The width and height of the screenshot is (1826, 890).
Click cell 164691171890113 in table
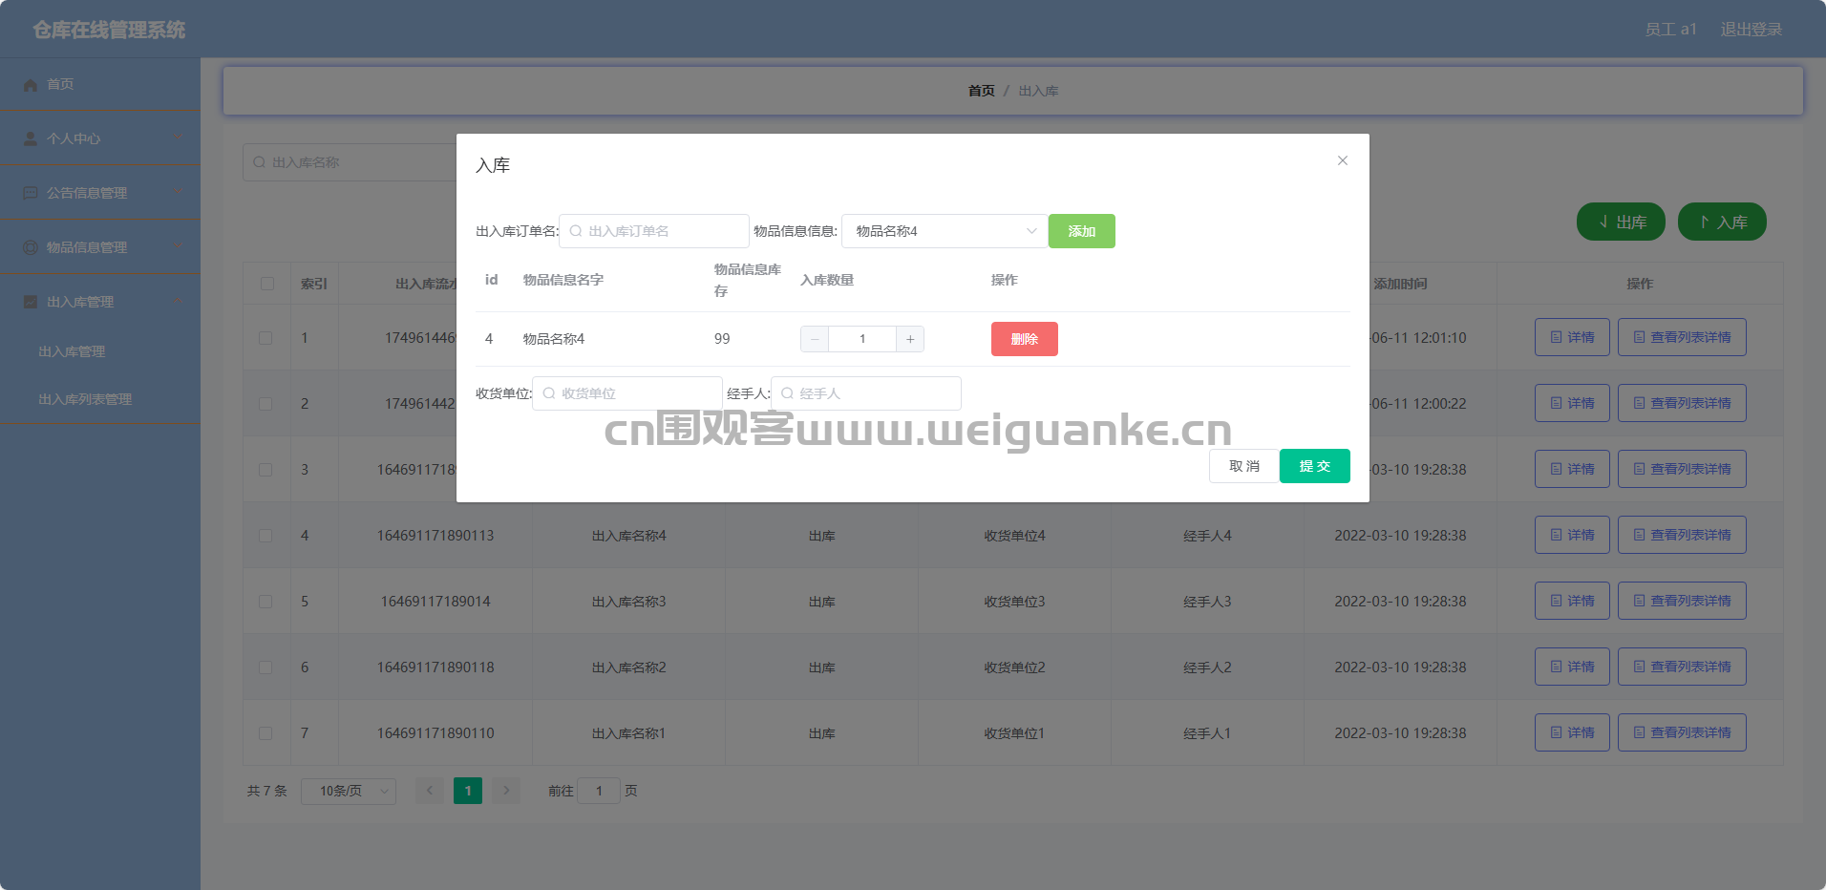coord(435,536)
